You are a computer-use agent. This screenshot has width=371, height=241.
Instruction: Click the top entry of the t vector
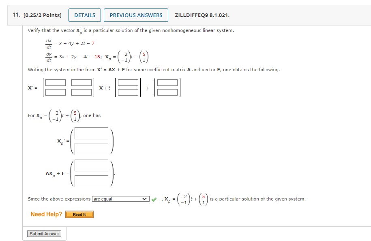(x=129, y=82)
